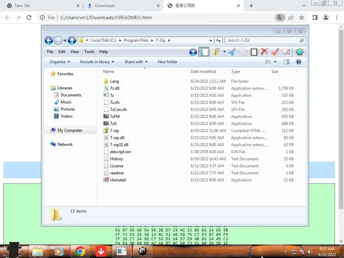
Task: Open the Tools menu
Action: [x=89, y=52]
